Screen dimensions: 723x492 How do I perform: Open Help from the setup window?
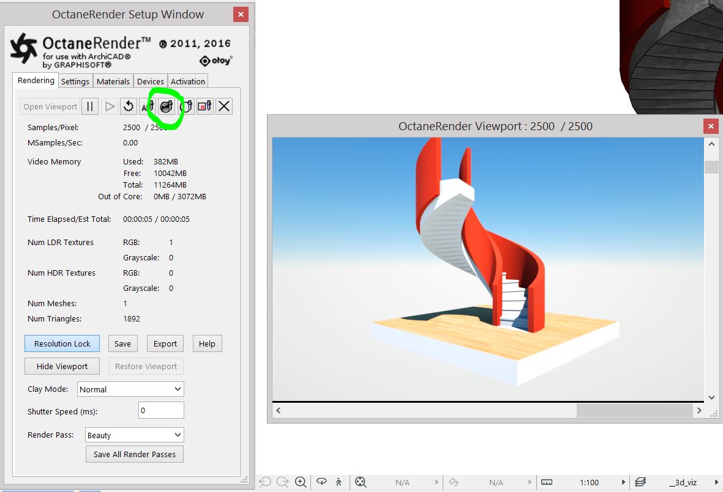coord(207,344)
